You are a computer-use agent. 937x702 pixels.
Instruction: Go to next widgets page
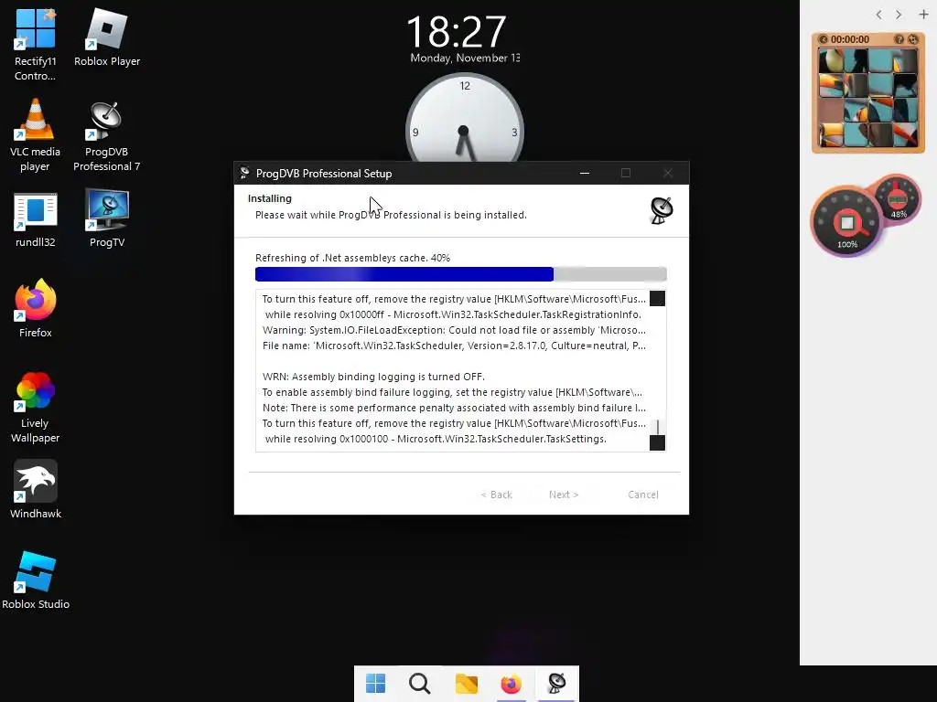899,15
